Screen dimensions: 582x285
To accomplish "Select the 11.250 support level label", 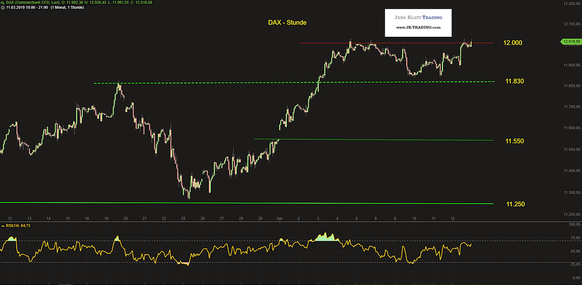I will point(514,204).
